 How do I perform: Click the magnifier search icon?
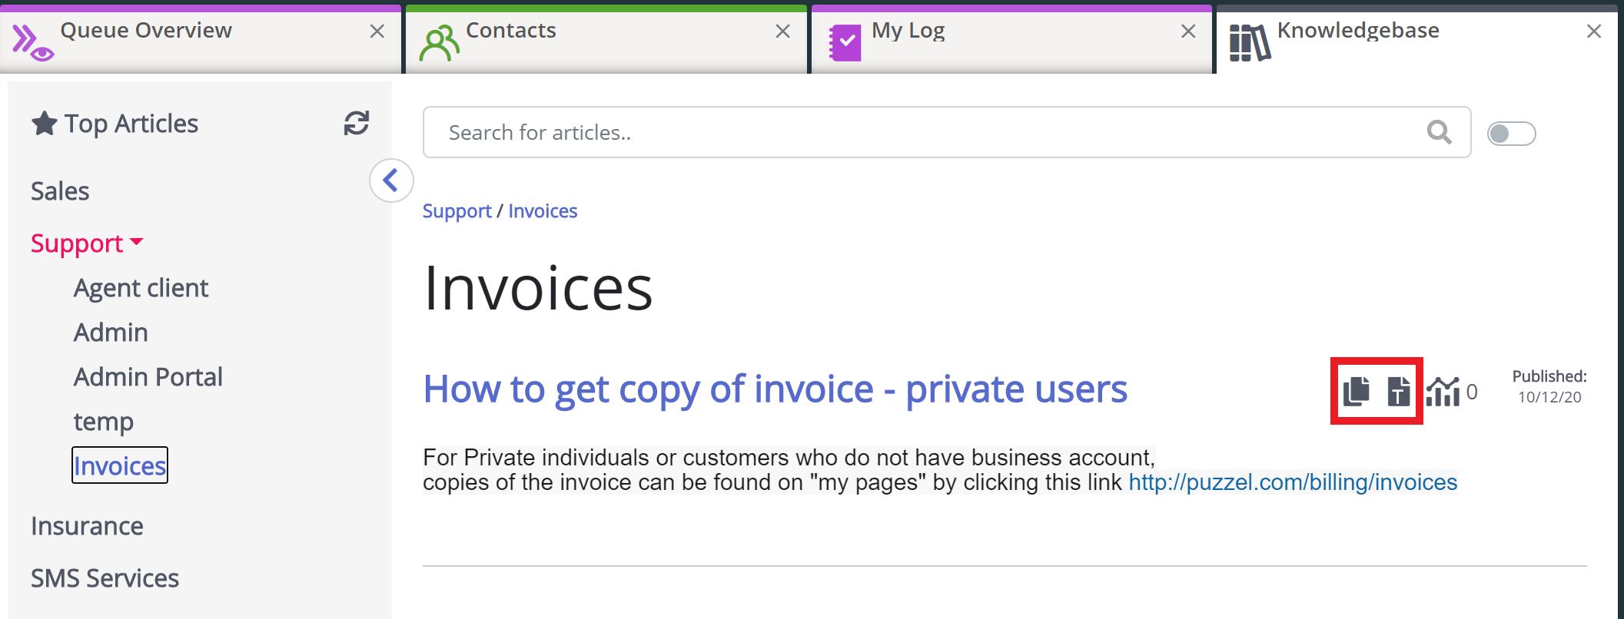click(x=1439, y=132)
